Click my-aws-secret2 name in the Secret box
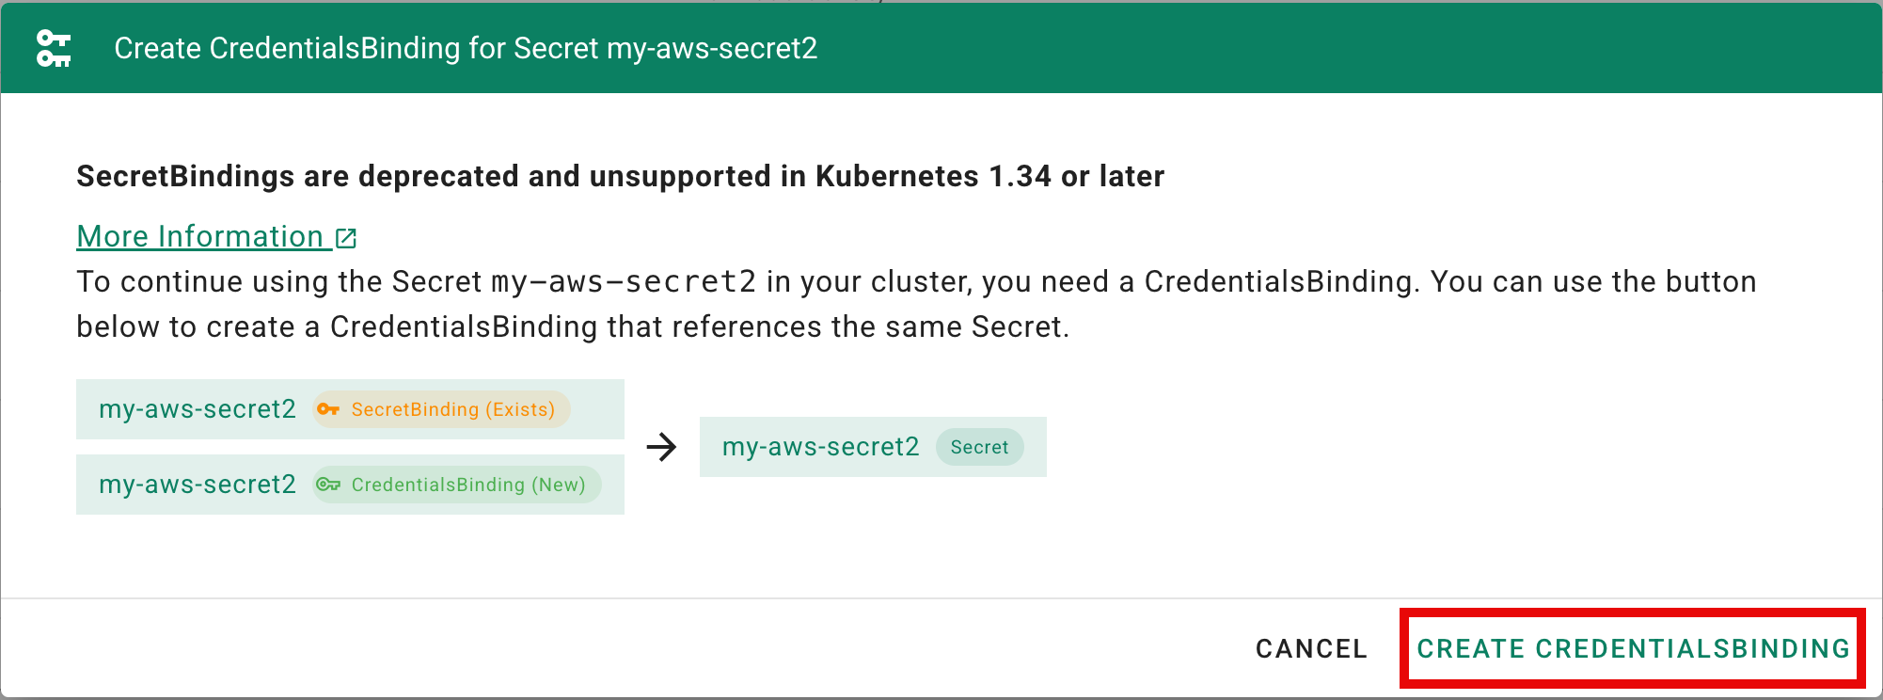The image size is (1883, 700). point(820,447)
